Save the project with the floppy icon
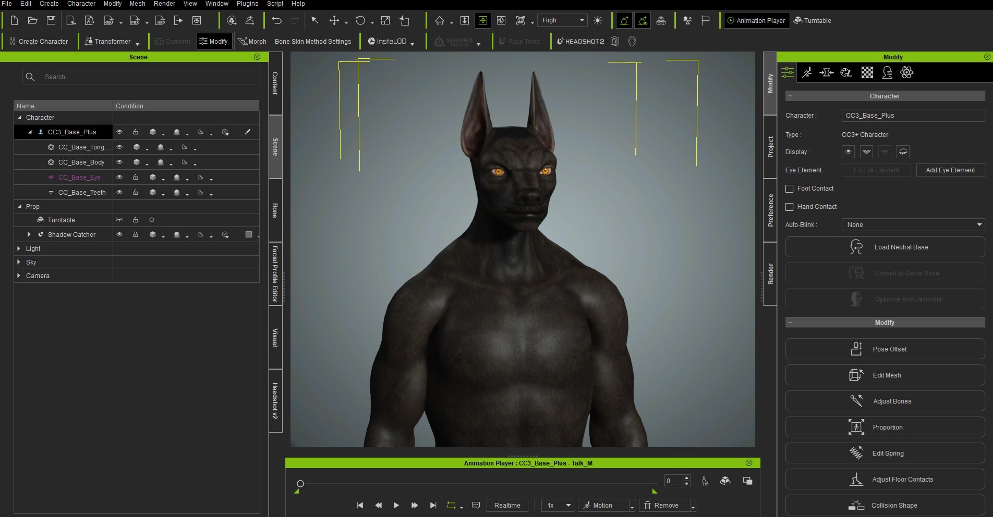Image resolution: width=993 pixels, height=517 pixels. click(51, 20)
